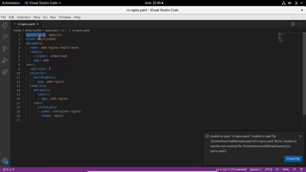This screenshot has height=172, width=306.
Task: Open the battery icon in system tray
Action: [x=296, y=3]
